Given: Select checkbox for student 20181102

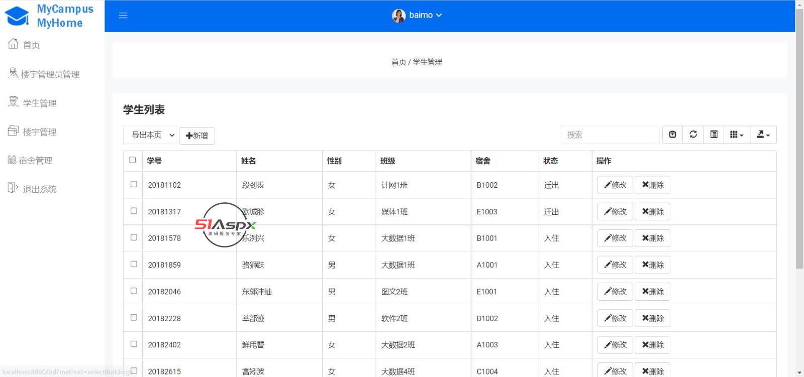Looking at the screenshot, I should [x=134, y=184].
